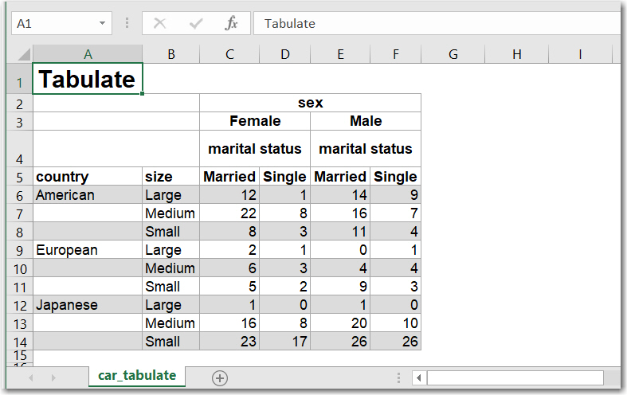Select the car_tabulate sheet tab
Image resolution: width=627 pixels, height=395 pixels.
tap(137, 376)
